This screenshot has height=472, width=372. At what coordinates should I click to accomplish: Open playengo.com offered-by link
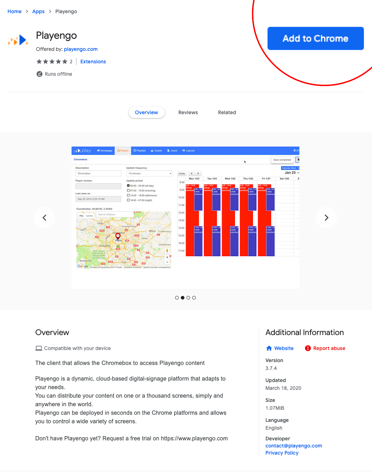tap(81, 49)
